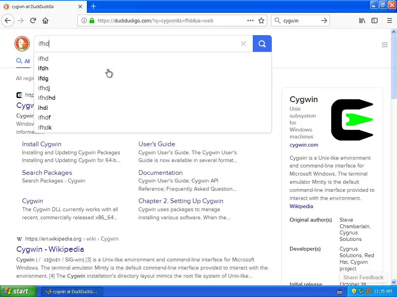Viewport: 397px width, 297px height.
Task: Click the browser forward arrow
Action: point(21,20)
